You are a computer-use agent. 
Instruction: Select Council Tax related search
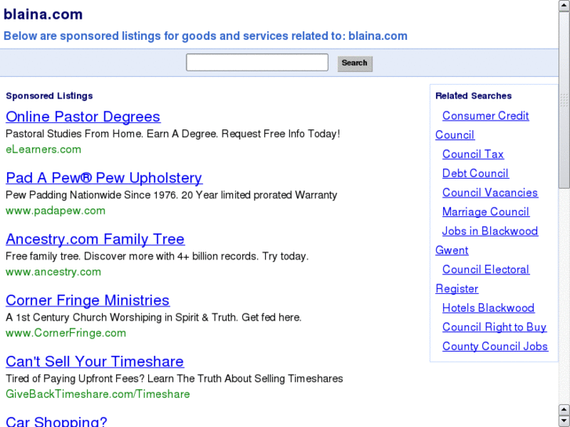473,154
